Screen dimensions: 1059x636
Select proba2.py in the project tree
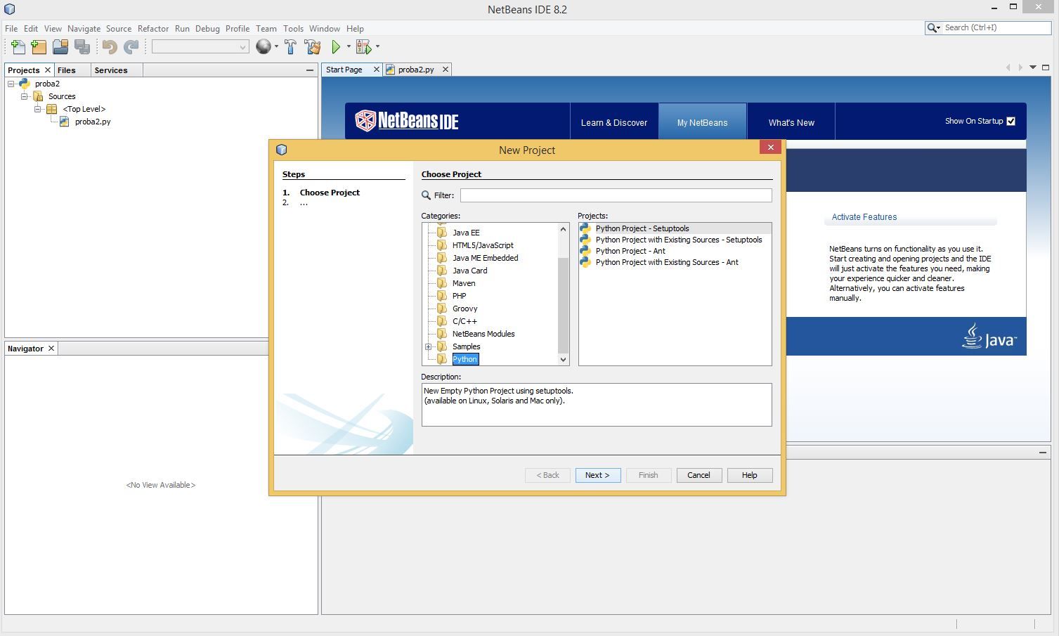click(x=93, y=122)
